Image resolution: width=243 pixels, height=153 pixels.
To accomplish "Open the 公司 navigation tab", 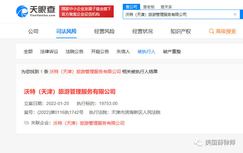I will 33,31.
